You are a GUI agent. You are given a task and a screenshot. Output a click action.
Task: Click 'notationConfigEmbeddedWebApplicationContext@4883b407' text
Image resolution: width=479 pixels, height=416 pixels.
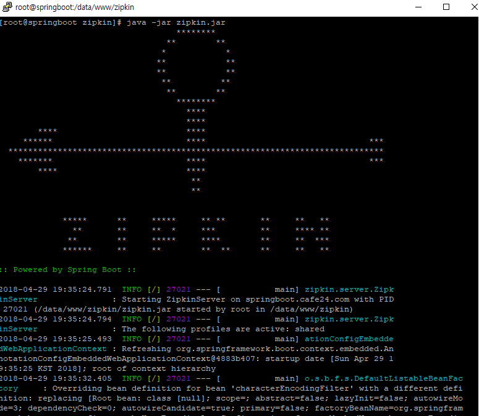pos(128,359)
